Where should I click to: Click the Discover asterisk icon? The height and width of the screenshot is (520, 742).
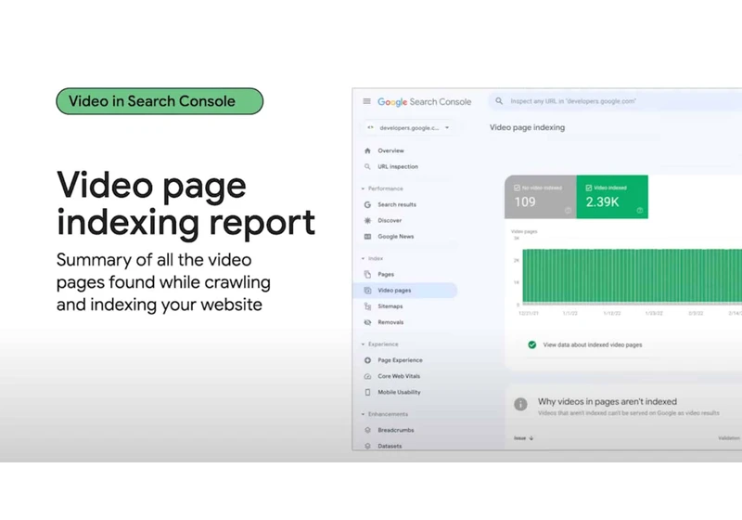click(x=367, y=221)
